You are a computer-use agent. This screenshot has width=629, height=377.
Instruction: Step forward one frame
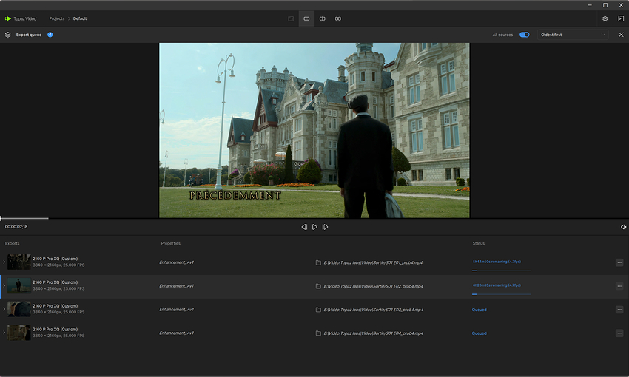[x=326, y=227]
